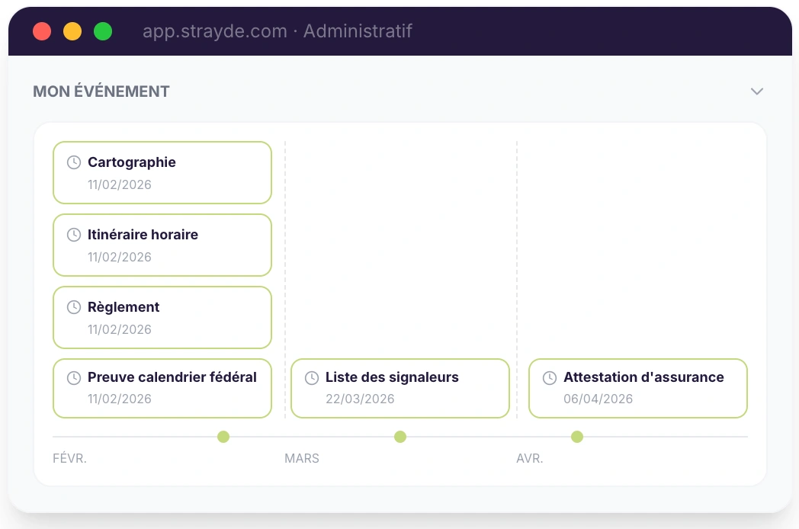Click the FÉVR. month label
The height and width of the screenshot is (529, 799).
tap(69, 458)
